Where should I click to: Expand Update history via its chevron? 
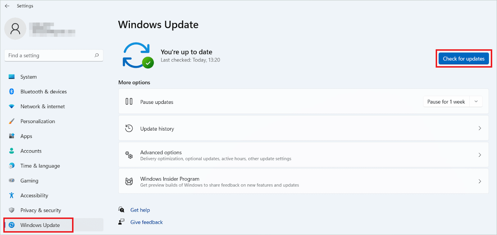480,128
